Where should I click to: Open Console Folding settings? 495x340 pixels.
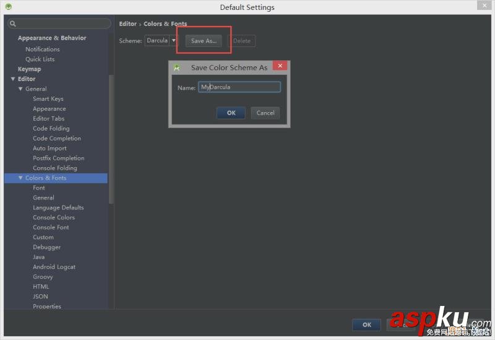(x=55, y=168)
